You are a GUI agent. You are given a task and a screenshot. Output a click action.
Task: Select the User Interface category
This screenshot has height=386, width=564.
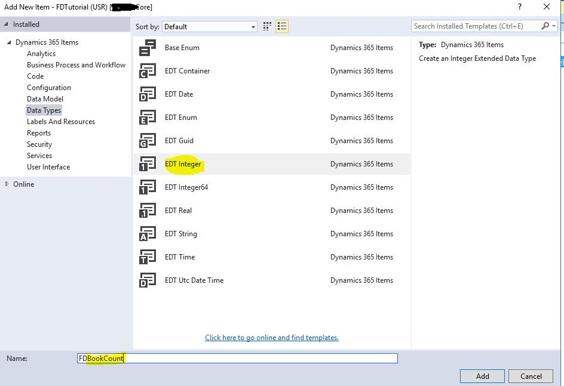point(48,167)
